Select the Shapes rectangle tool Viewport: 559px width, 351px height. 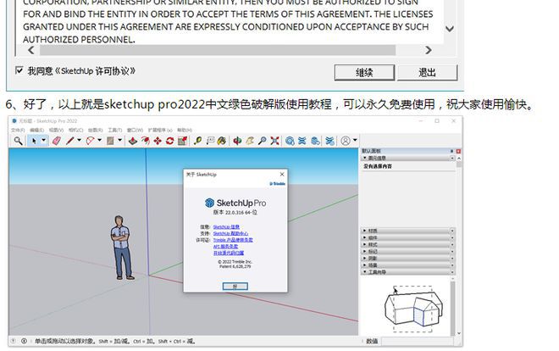(x=110, y=141)
